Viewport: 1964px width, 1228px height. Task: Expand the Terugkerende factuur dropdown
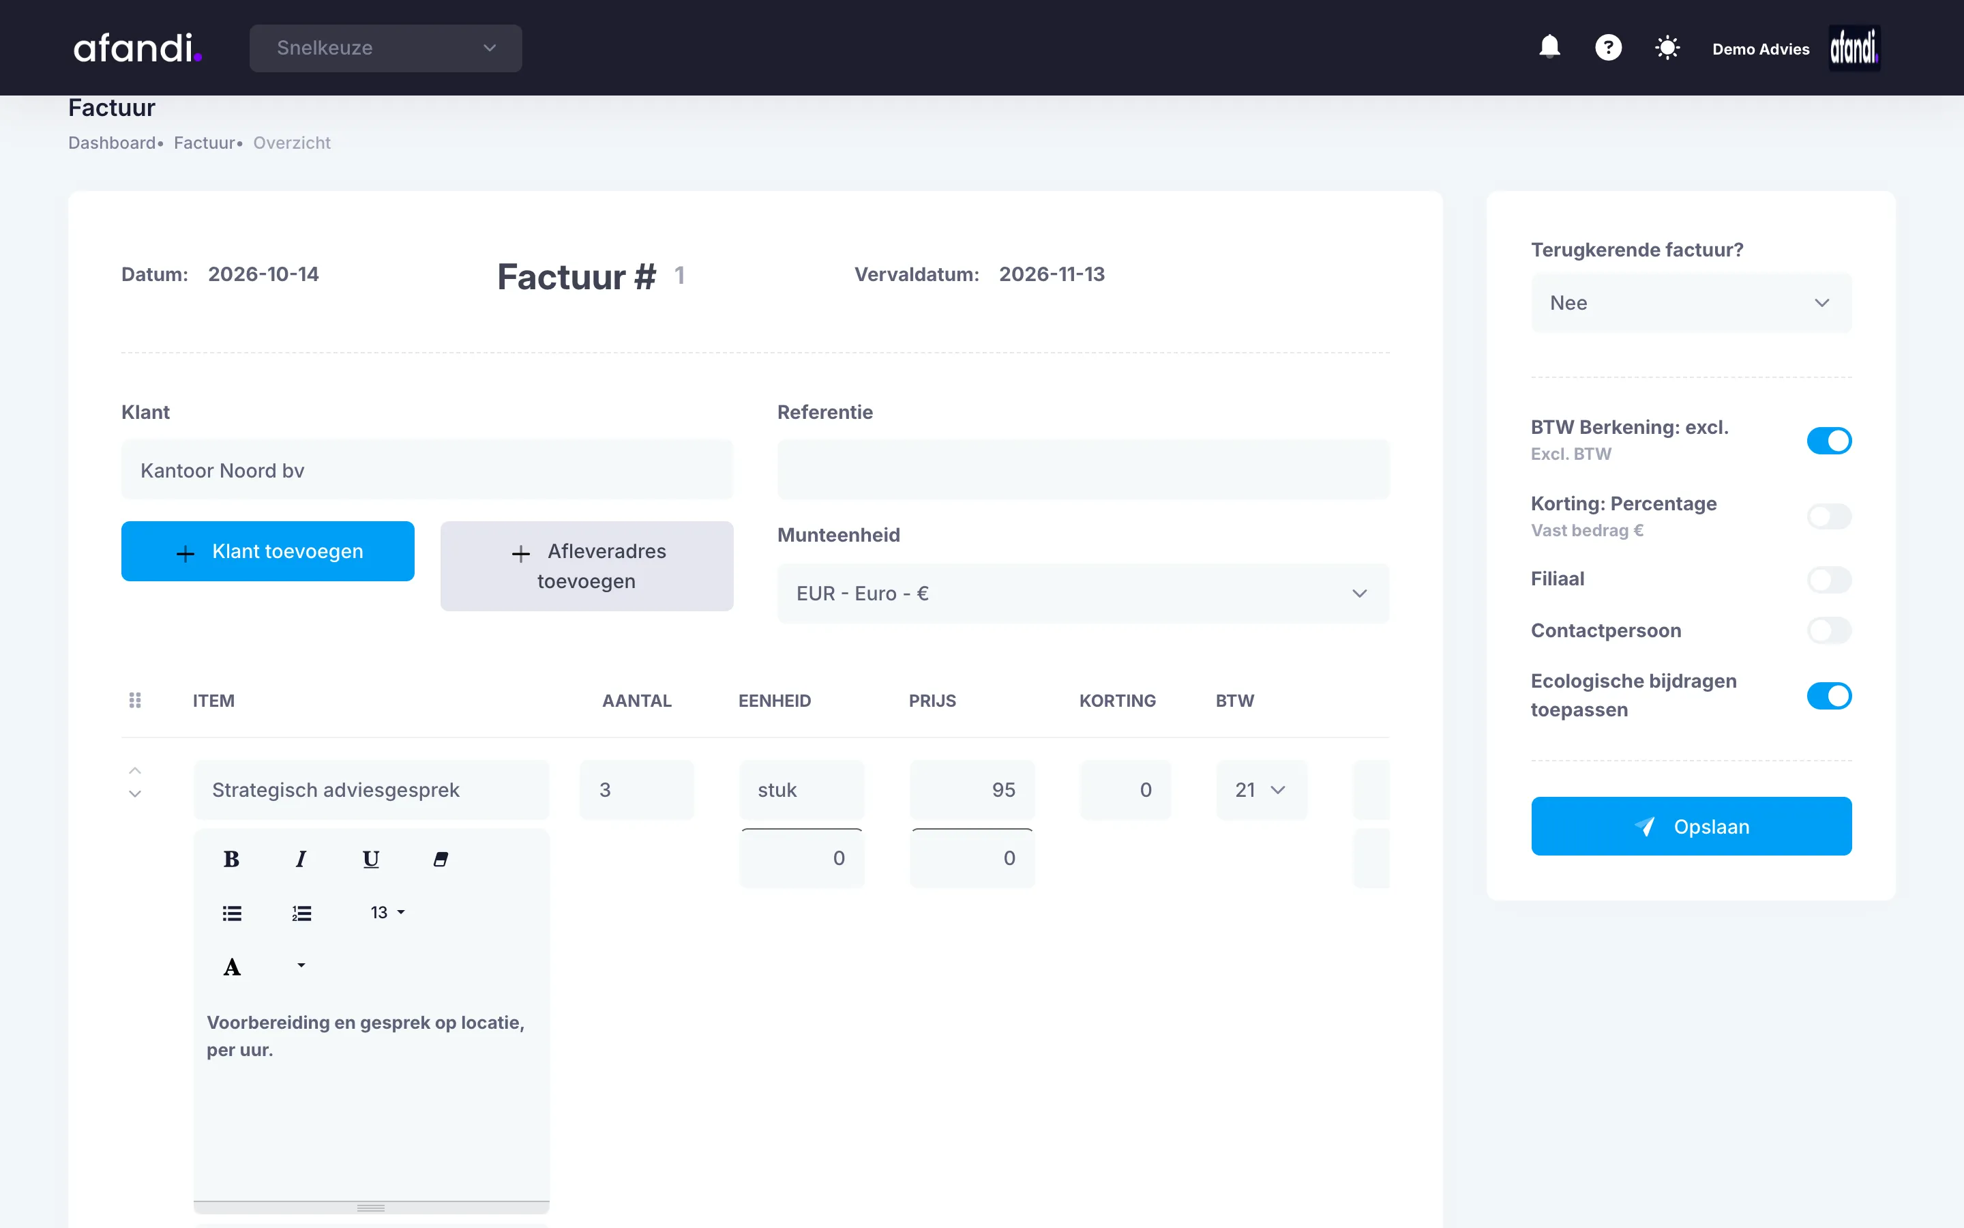click(1691, 303)
